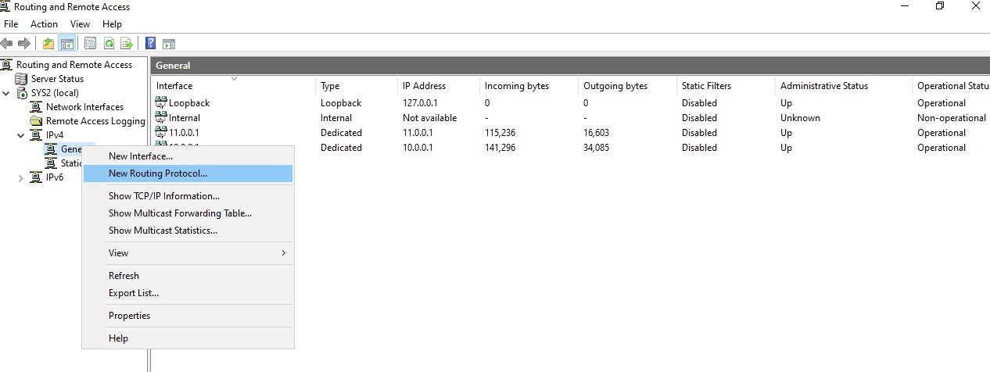Sort by the Static Filters column header
The image size is (990, 372).
tap(726, 86)
